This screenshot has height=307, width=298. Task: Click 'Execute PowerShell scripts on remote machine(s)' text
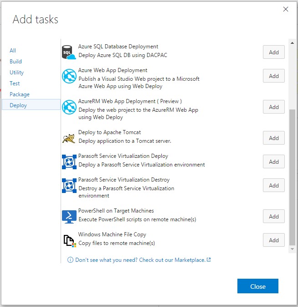(137, 219)
